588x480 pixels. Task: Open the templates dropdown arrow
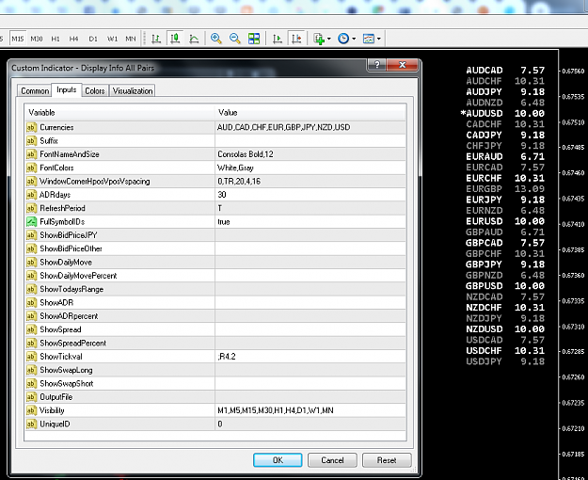click(379, 39)
